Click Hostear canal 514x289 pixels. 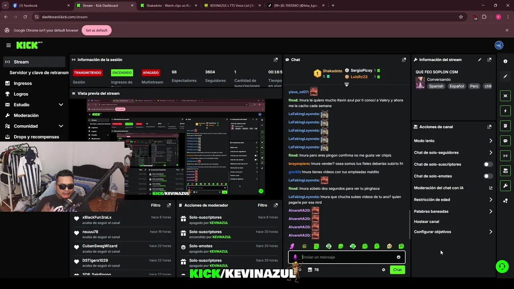point(426,222)
